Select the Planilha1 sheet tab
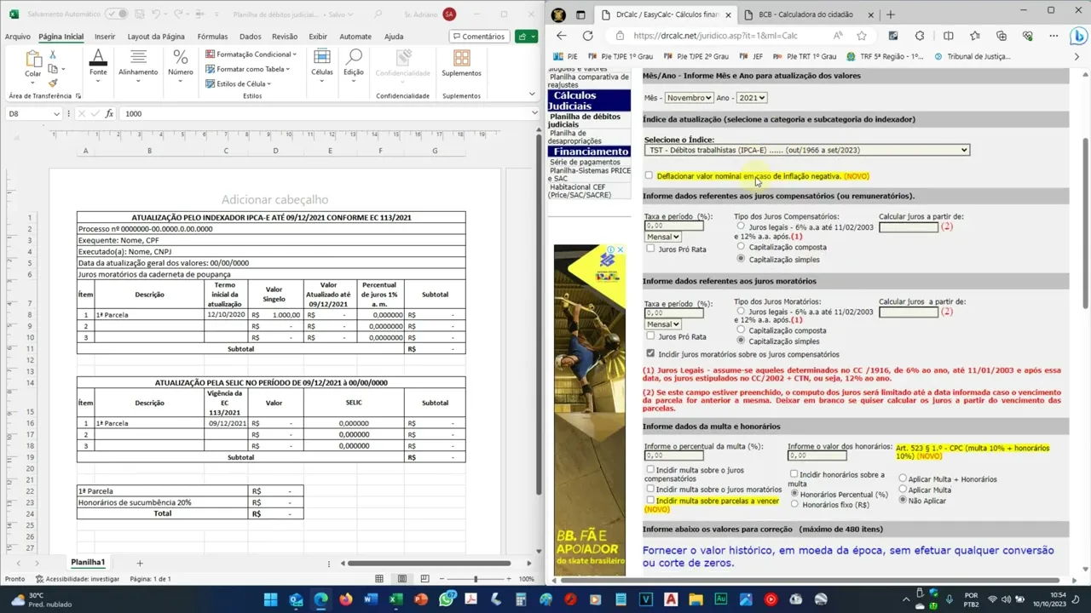Image resolution: width=1091 pixels, height=613 pixels. click(x=88, y=563)
